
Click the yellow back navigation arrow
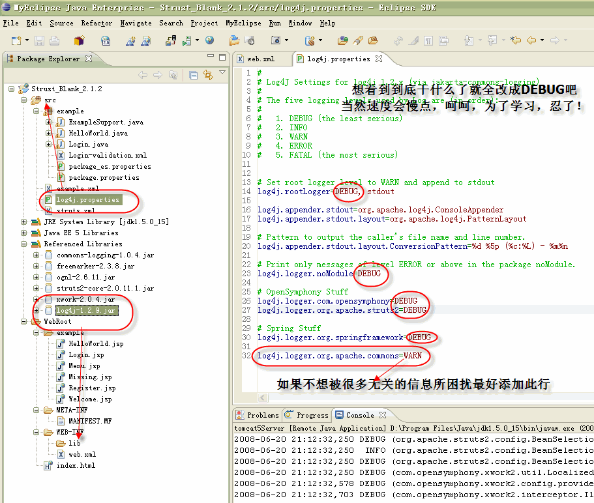(531, 40)
